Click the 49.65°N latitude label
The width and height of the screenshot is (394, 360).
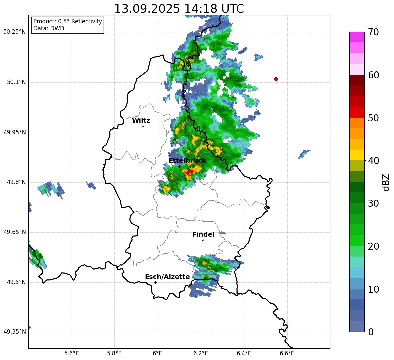coord(14,232)
